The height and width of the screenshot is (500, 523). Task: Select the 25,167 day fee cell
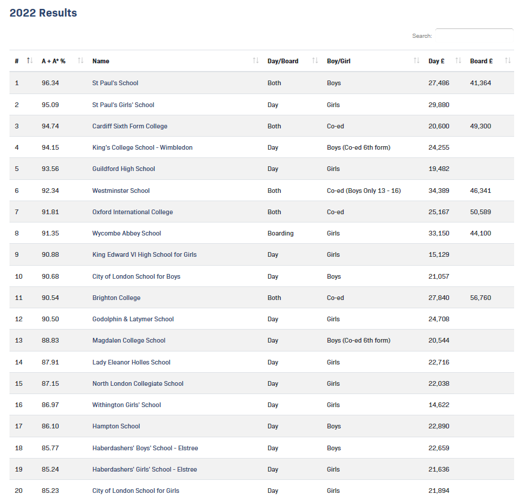tap(439, 212)
